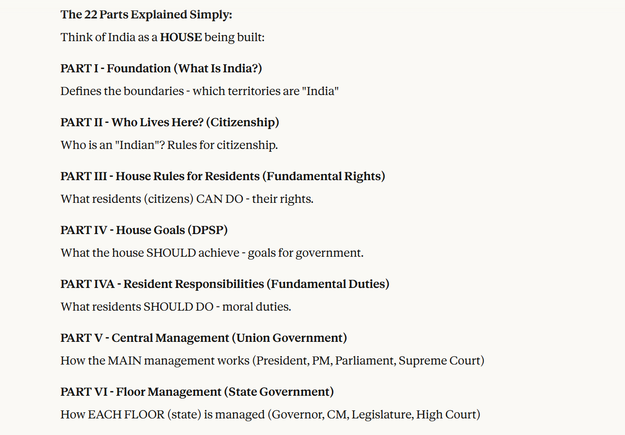Click the bold word HOUSE in intro line
This screenshot has height=435, width=625.
(x=181, y=37)
